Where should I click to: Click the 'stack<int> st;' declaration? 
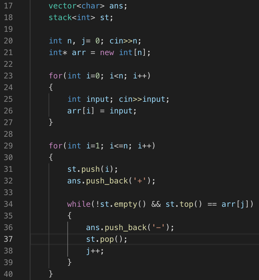tap(81, 17)
